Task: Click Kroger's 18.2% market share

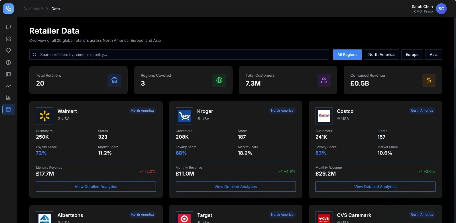Action: 245,153
